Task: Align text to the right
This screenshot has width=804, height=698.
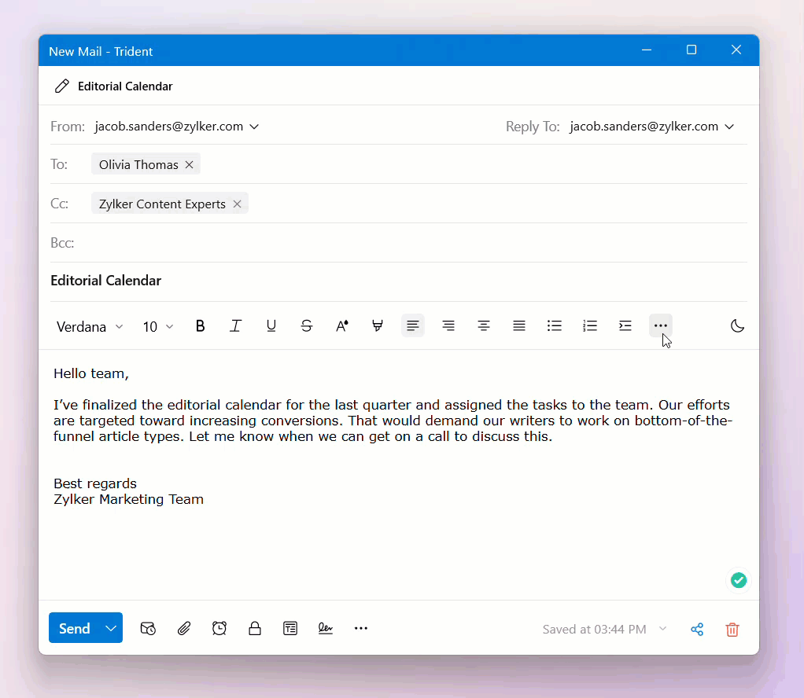Action: pos(448,326)
